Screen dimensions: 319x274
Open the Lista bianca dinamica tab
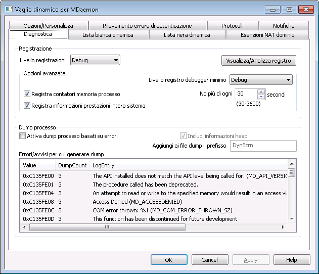click(x=108, y=35)
